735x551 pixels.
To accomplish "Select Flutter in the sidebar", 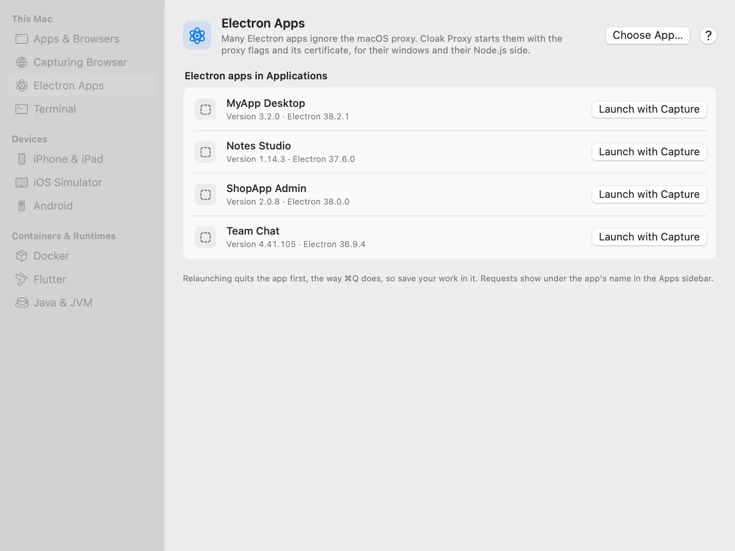I will pos(82,279).
